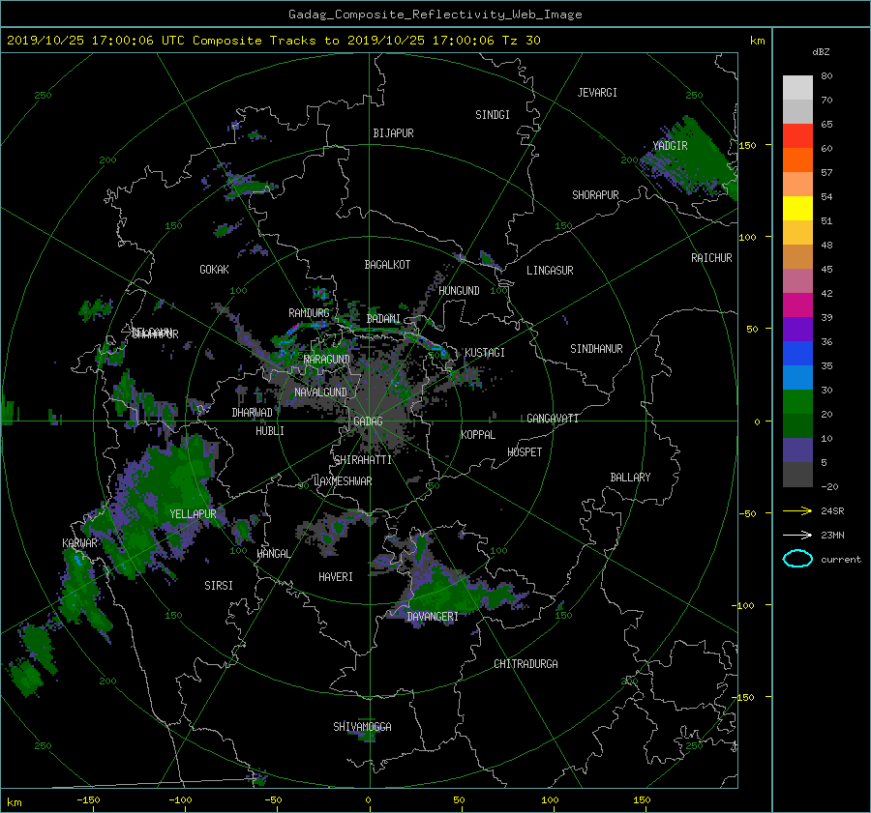Click the KARWAR city label

point(79,543)
